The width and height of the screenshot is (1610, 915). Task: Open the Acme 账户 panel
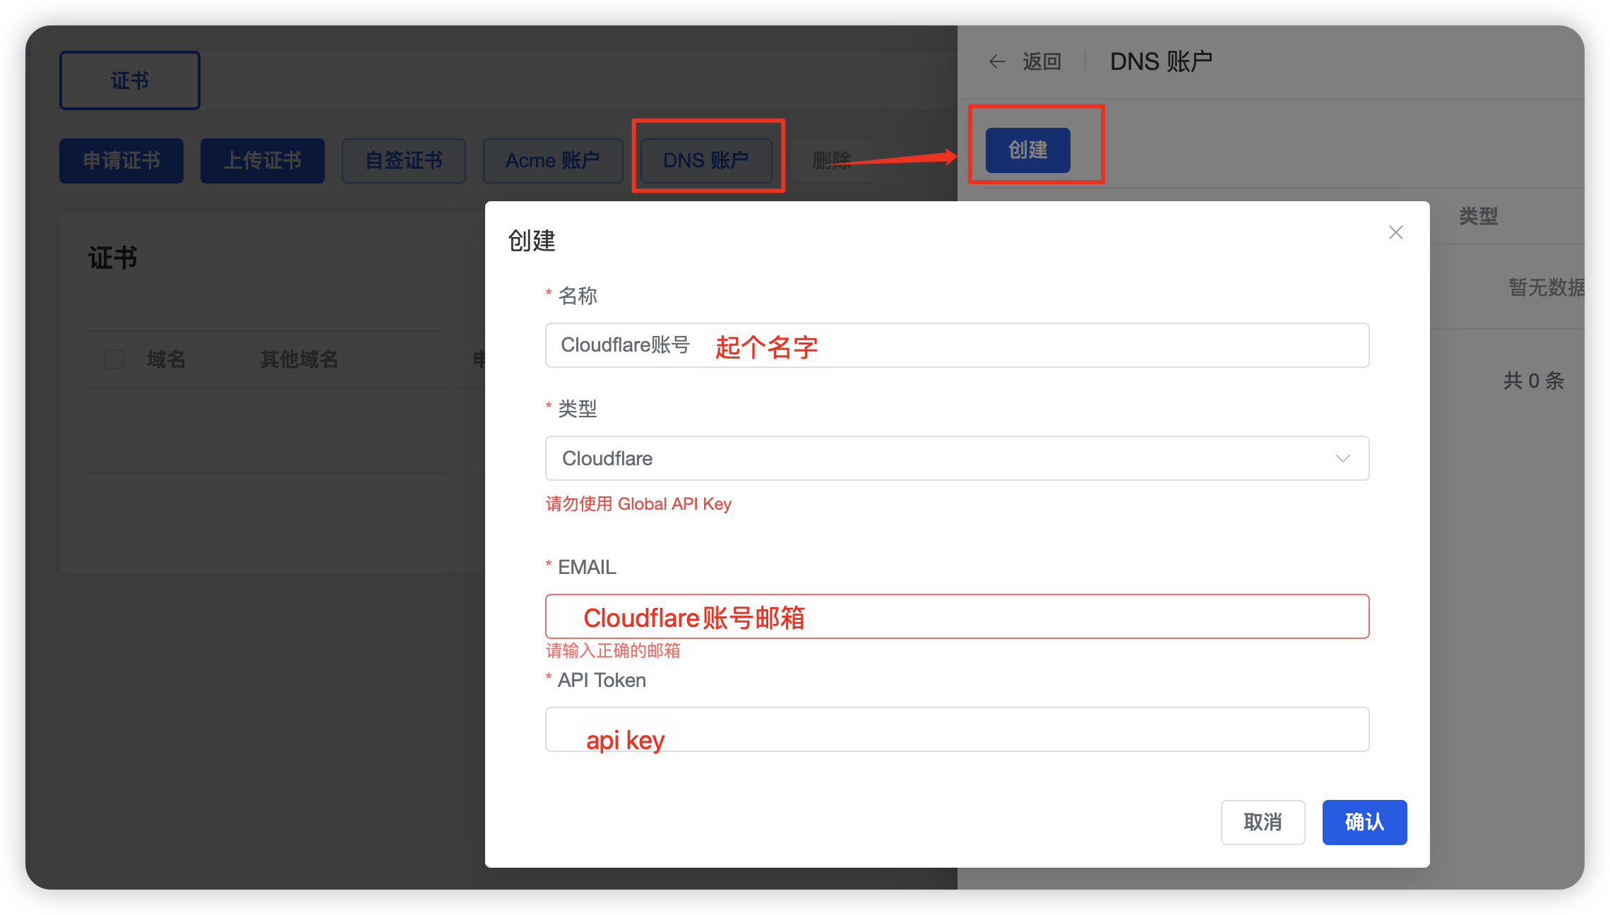[552, 161]
